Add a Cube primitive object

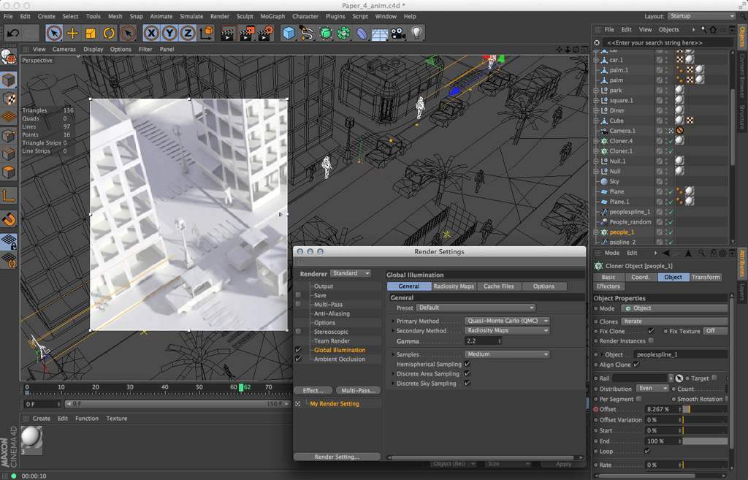(x=289, y=33)
